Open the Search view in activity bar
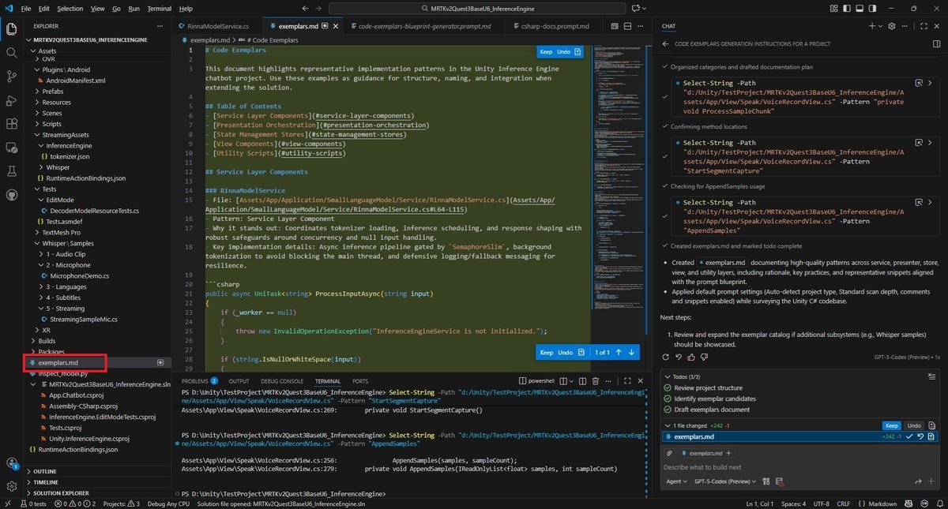948x509 pixels. 12,53
